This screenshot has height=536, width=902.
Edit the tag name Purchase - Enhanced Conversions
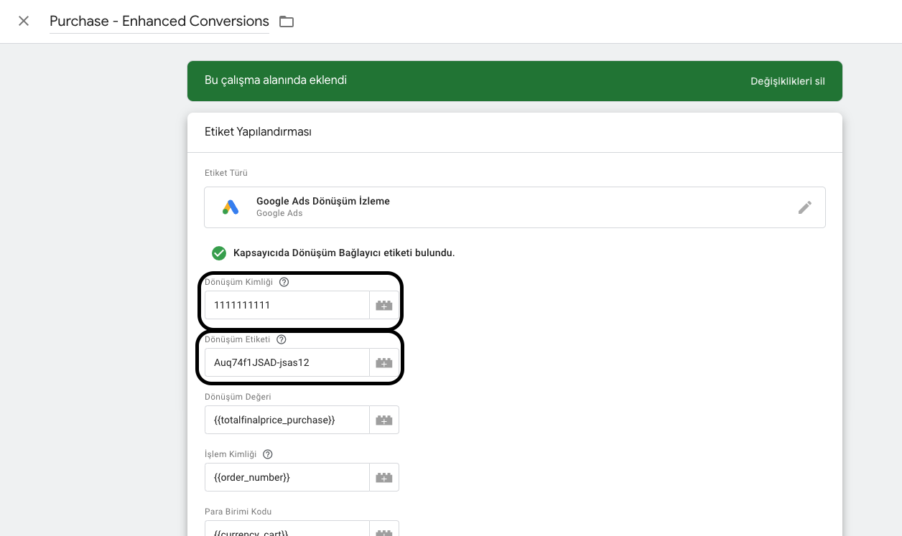tap(159, 22)
